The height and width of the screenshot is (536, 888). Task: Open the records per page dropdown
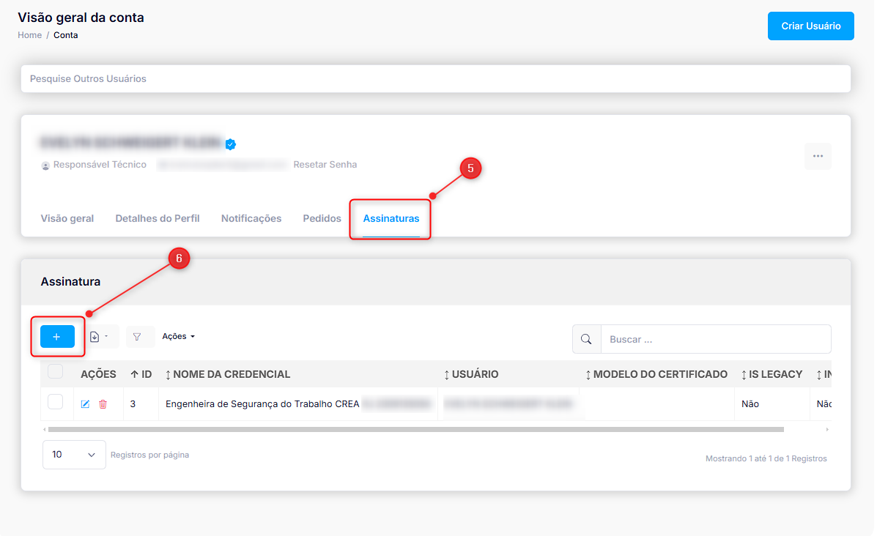tap(74, 455)
